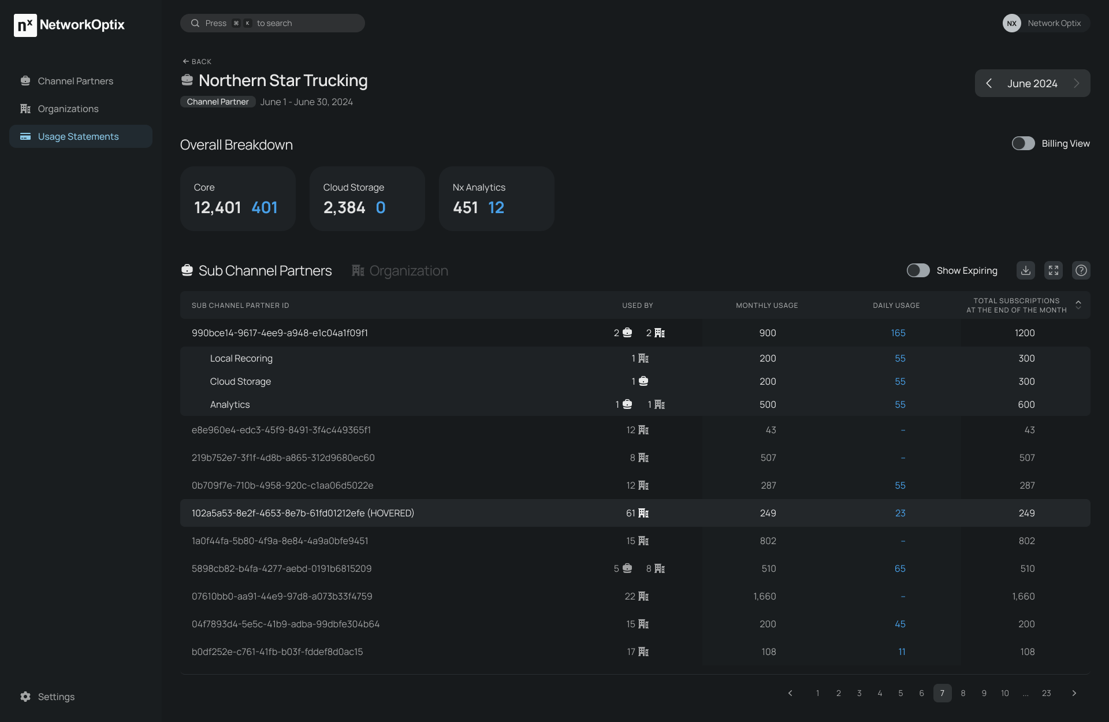Click building icon in the Analytics row
Image resolution: width=1109 pixels, height=722 pixels.
click(660, 404)
